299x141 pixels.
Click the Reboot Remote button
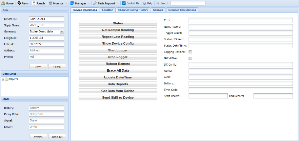[118, 64]
